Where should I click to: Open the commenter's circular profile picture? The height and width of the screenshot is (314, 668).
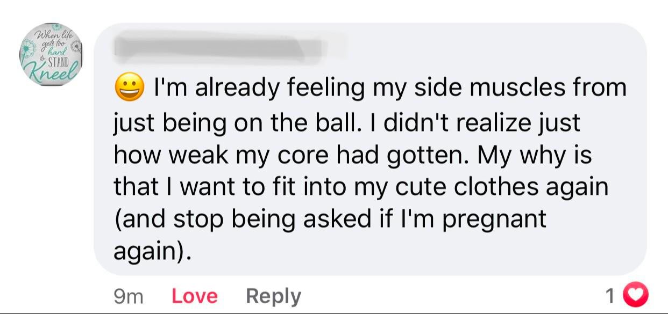(x=52, y=54)
